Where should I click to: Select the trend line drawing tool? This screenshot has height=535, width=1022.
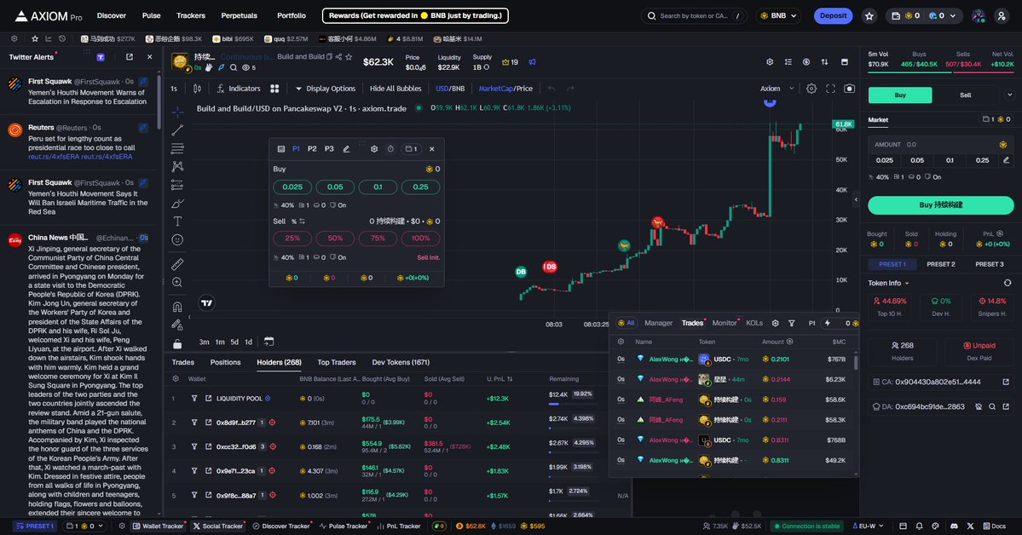[177, 130]
